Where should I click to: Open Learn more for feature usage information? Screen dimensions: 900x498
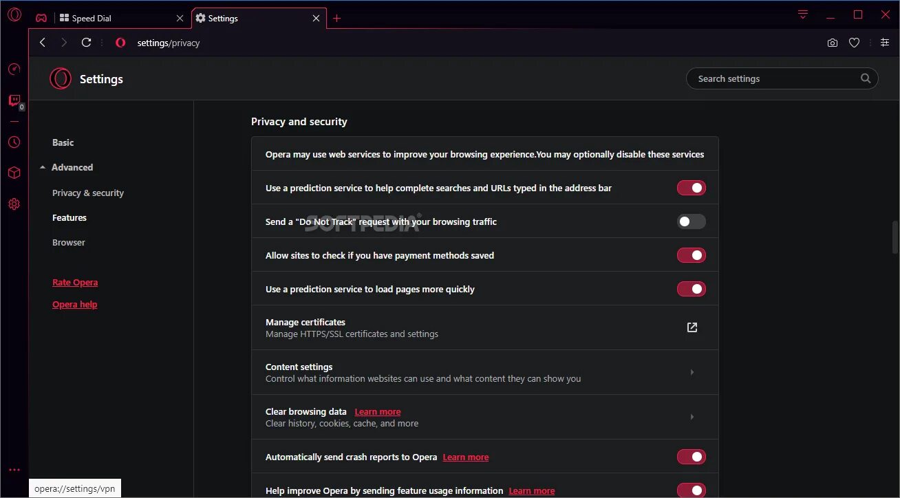coord(532,491)
